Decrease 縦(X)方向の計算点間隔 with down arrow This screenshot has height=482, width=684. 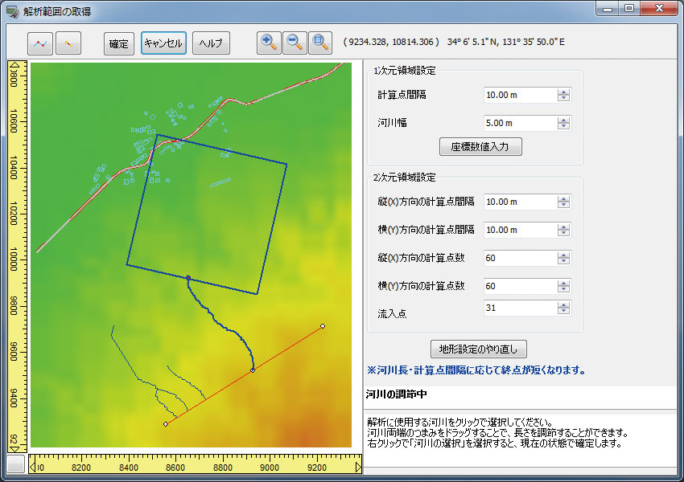point(563,205)
